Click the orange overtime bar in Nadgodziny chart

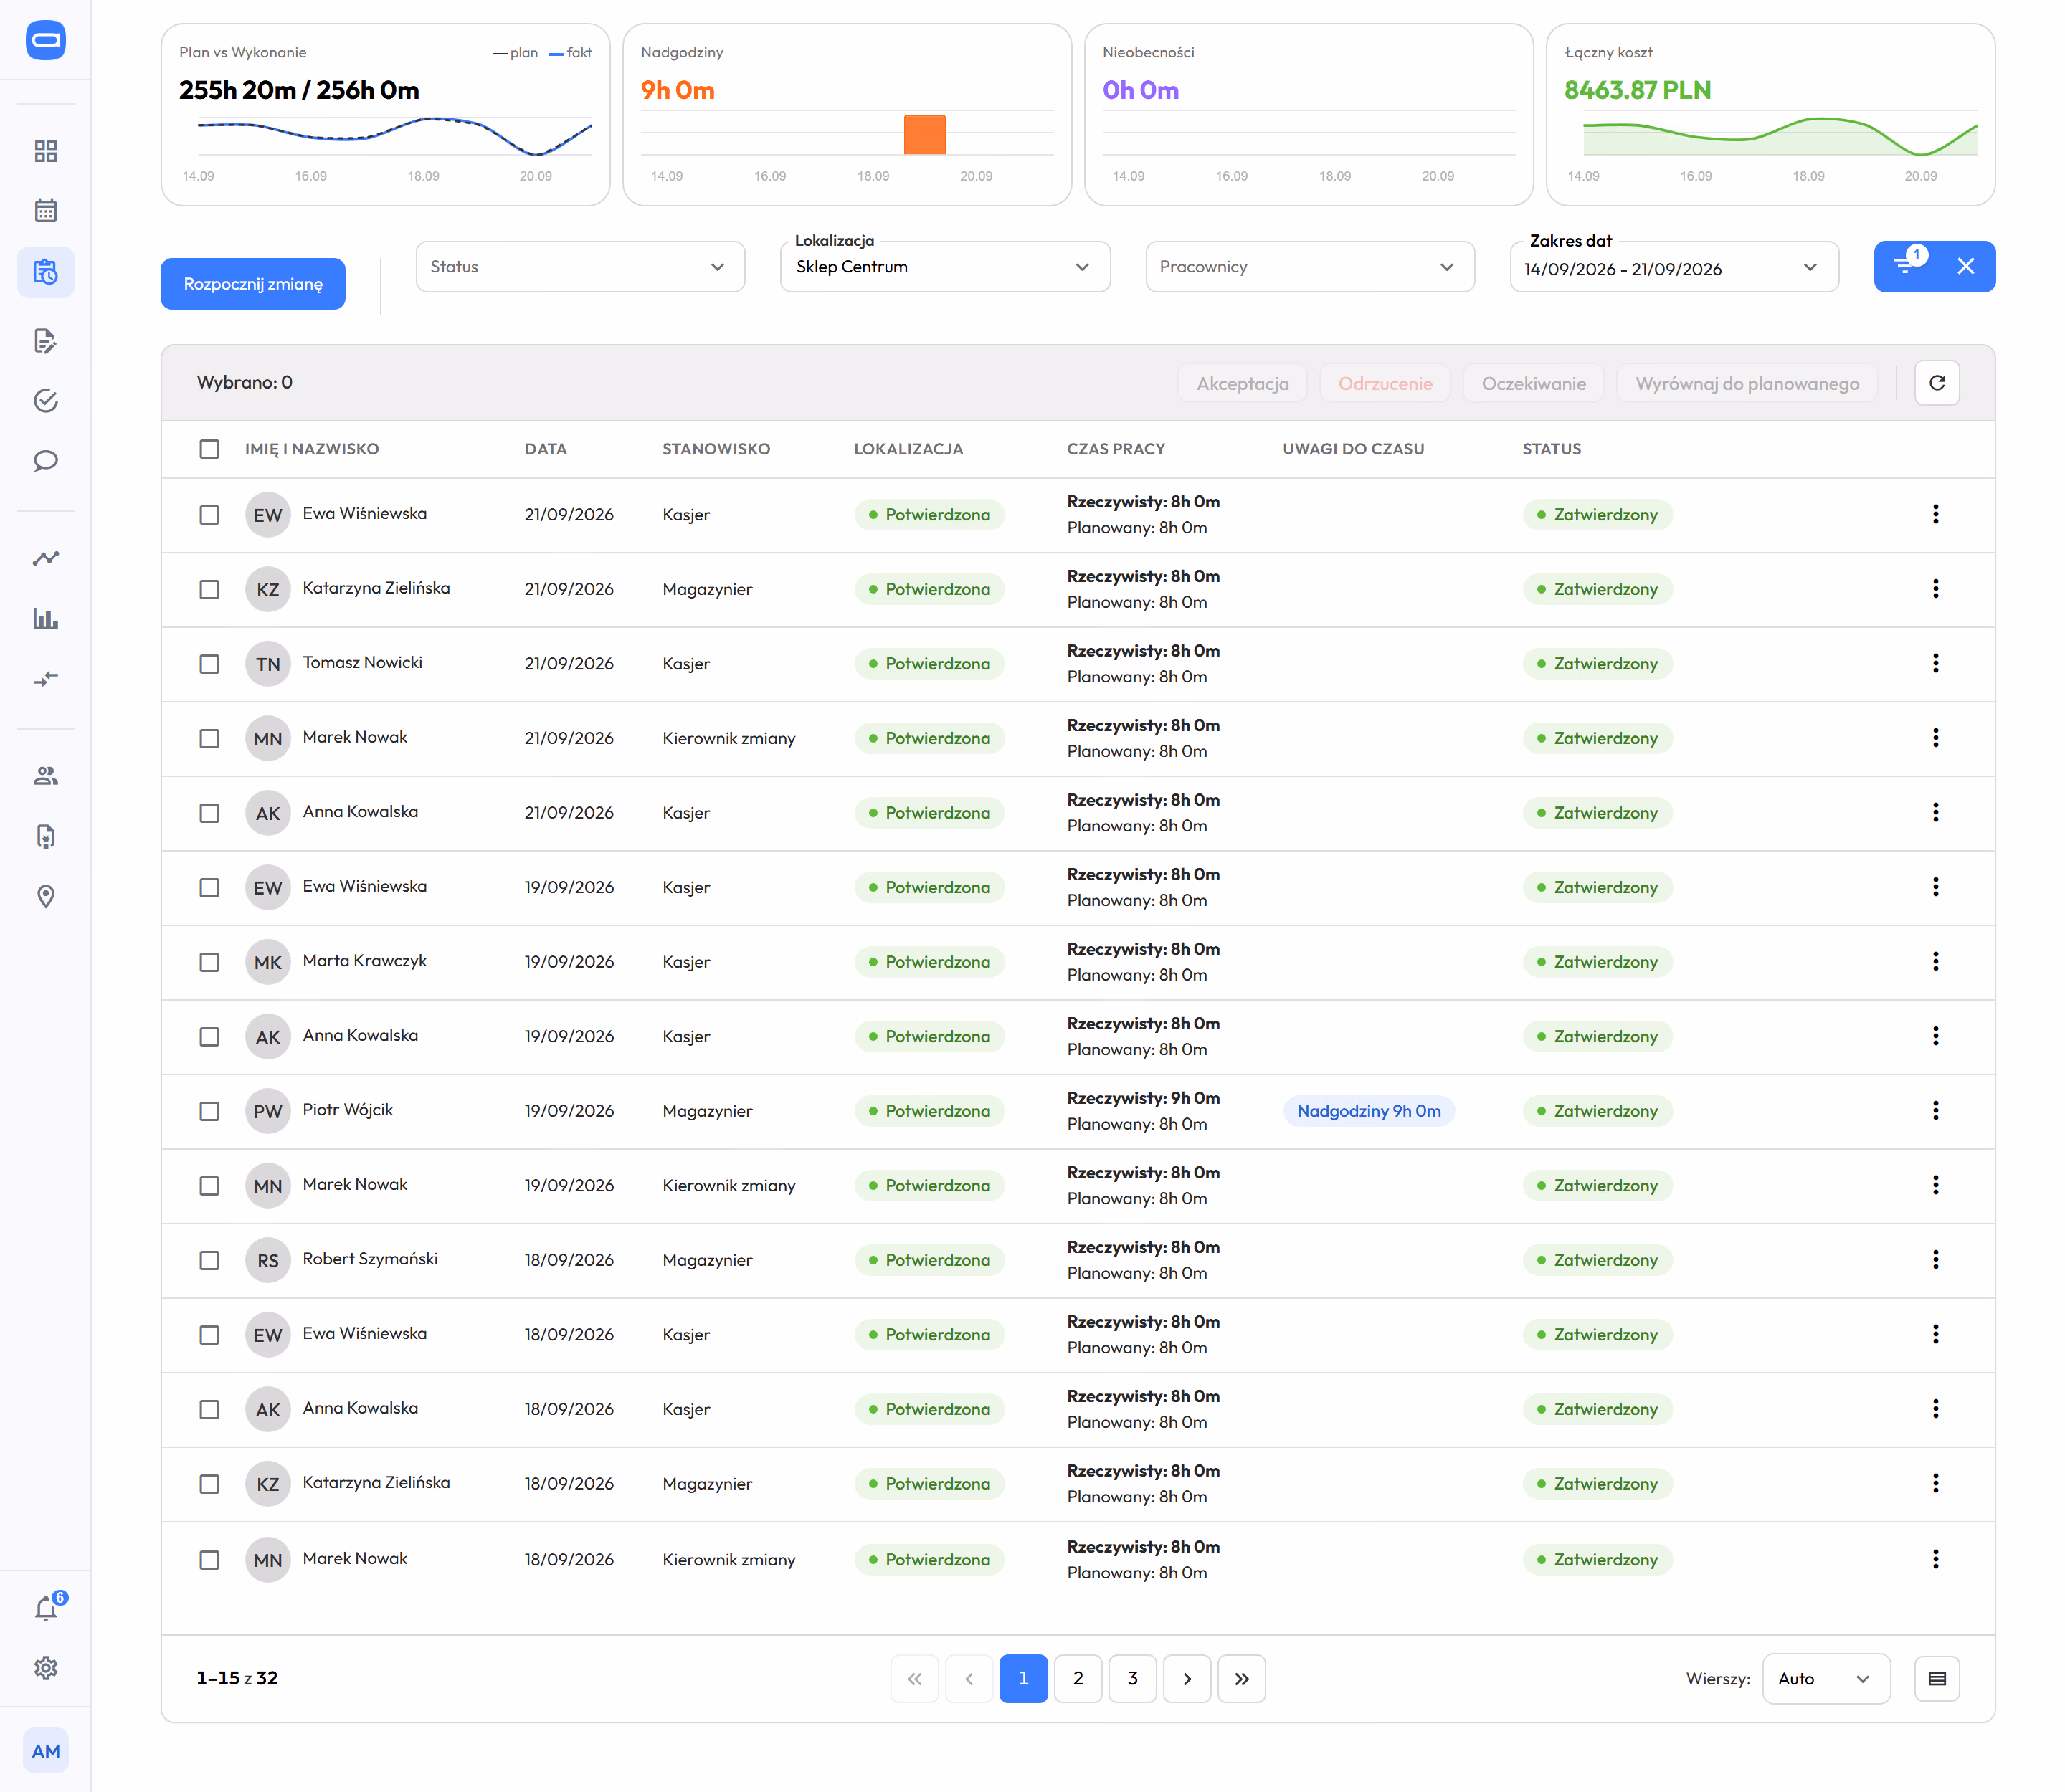click(924, 135)
